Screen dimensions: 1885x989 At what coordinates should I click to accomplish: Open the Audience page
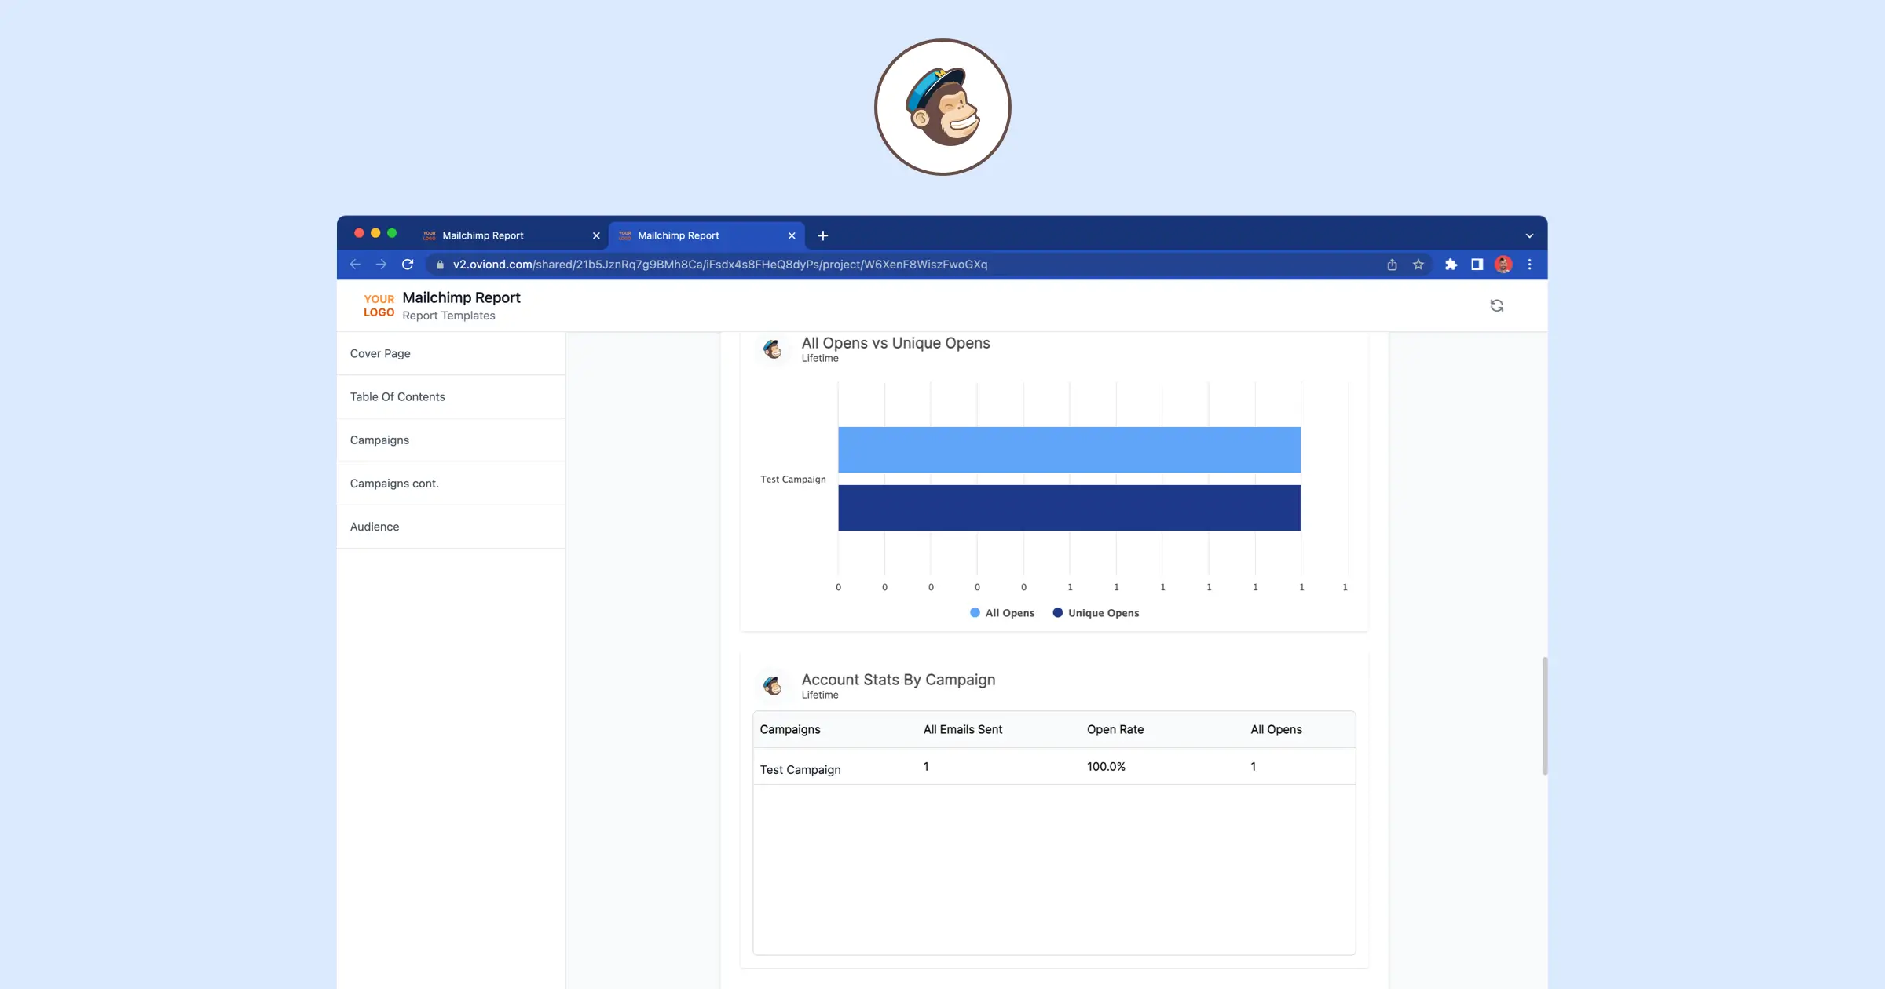coord(451,526)
